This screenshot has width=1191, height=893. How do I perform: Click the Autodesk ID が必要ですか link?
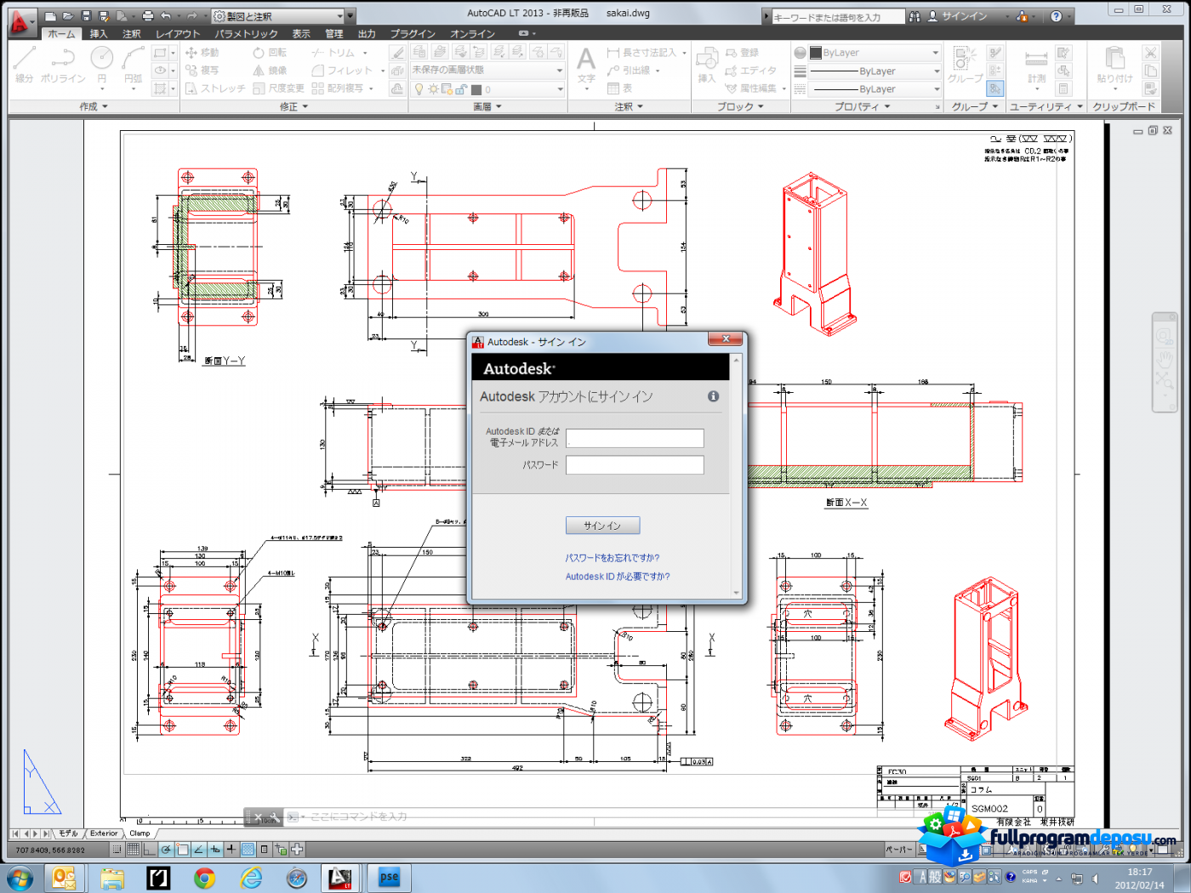[x=618, y=577]
